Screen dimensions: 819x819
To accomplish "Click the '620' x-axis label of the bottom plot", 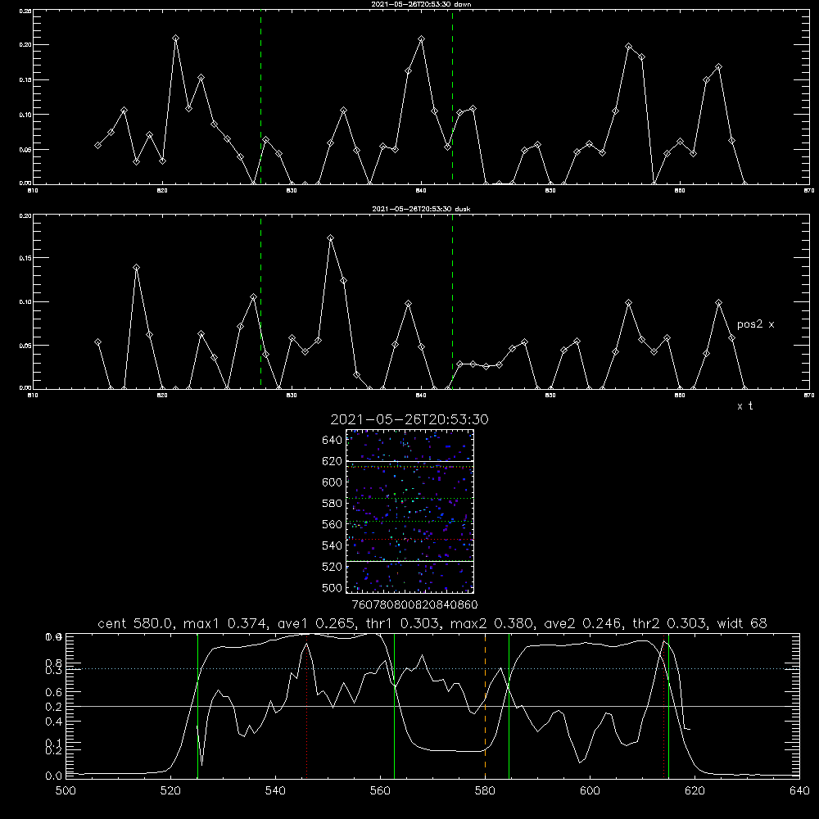I will click(695, 791).
